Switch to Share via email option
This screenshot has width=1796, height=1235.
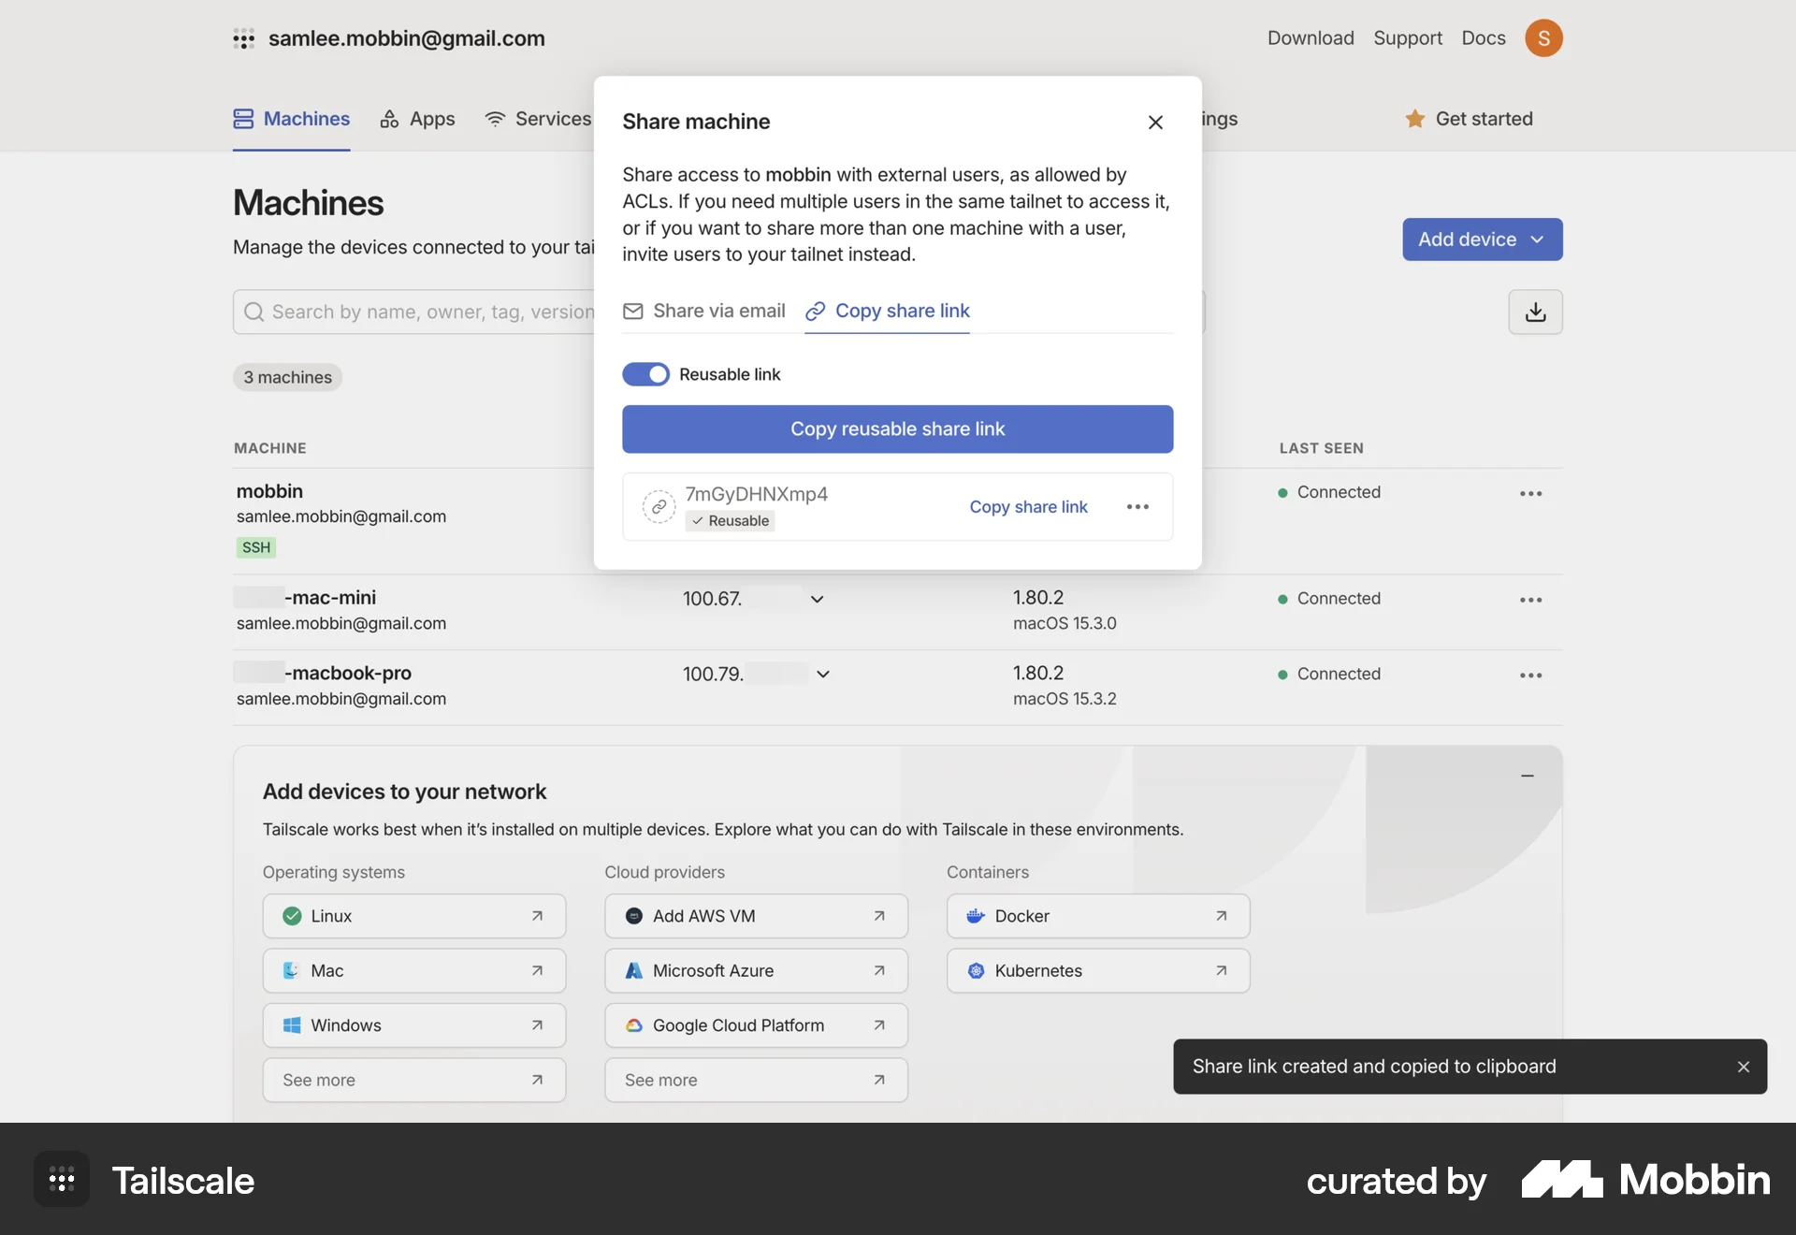[703, 311]
